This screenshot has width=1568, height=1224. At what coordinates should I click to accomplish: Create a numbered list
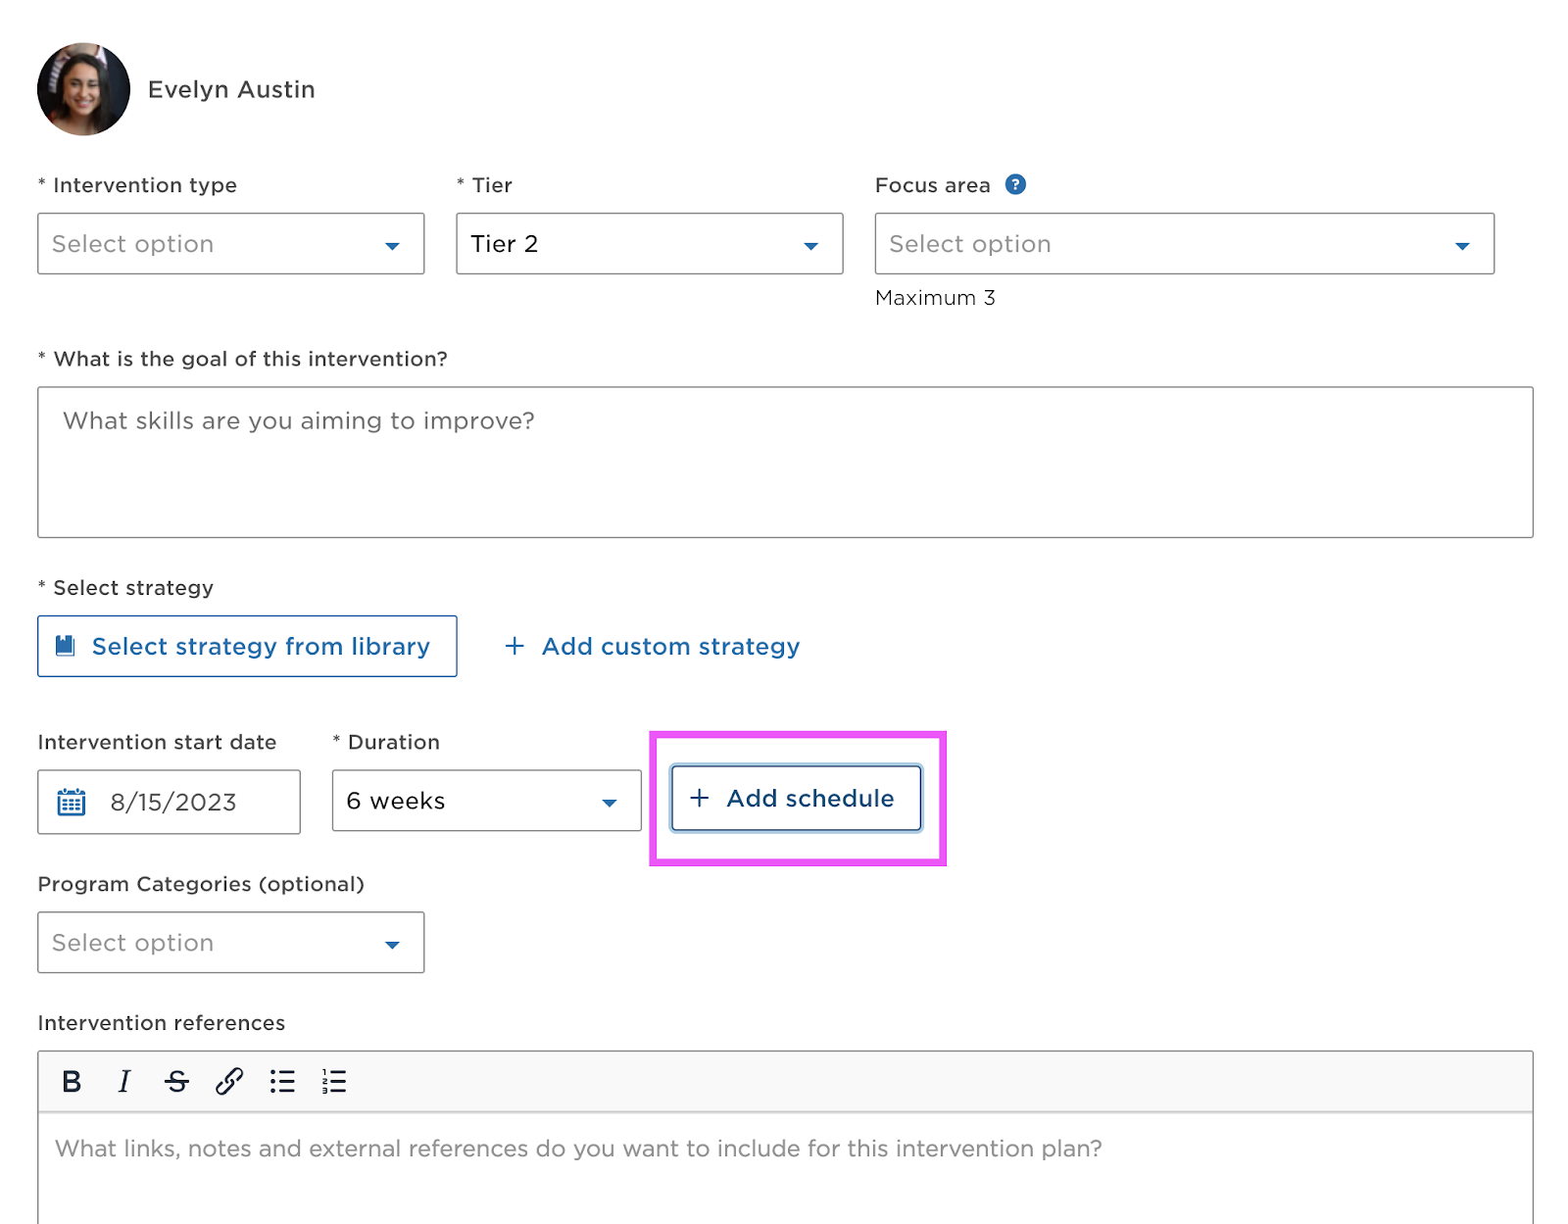(x=334, y=1082)
